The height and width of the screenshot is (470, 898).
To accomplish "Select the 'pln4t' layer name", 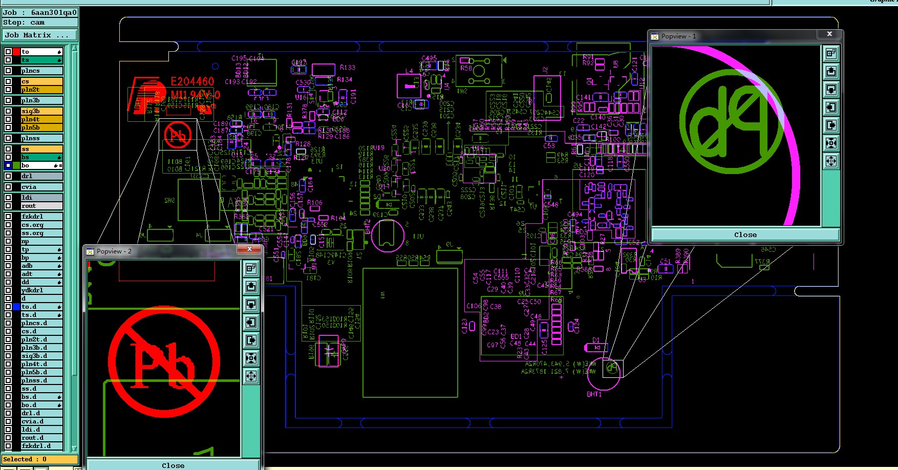I will point(41,119).
